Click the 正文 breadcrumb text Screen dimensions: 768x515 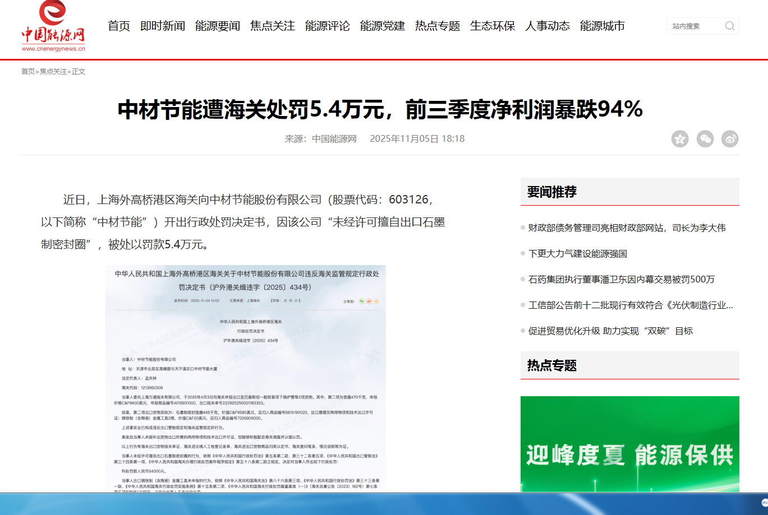point(79,72)
